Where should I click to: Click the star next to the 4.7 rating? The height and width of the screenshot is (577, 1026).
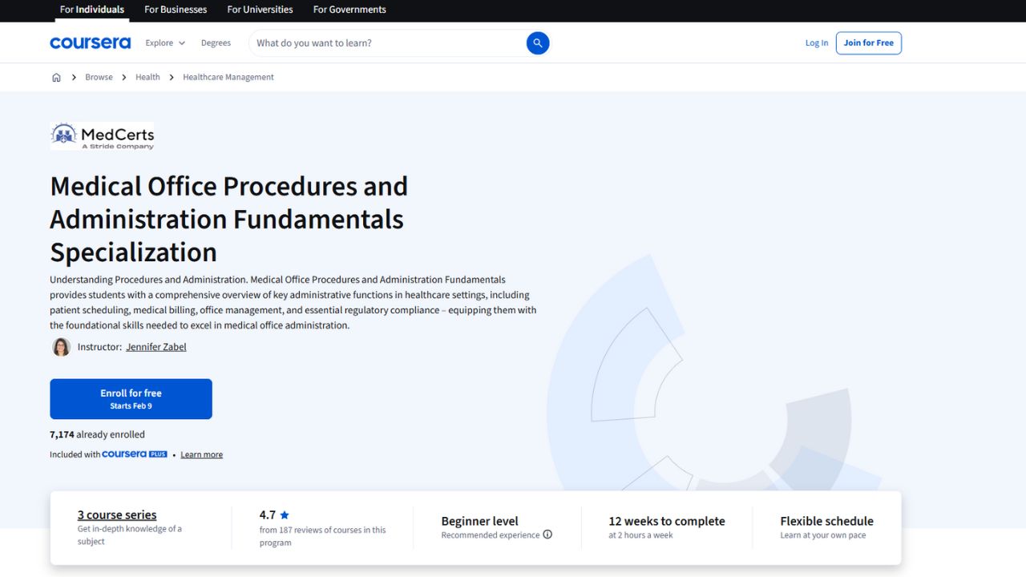[285, 514]
